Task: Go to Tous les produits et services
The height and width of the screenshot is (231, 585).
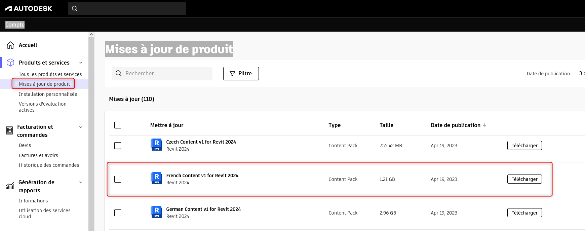Action: click(x=50, y=74)
